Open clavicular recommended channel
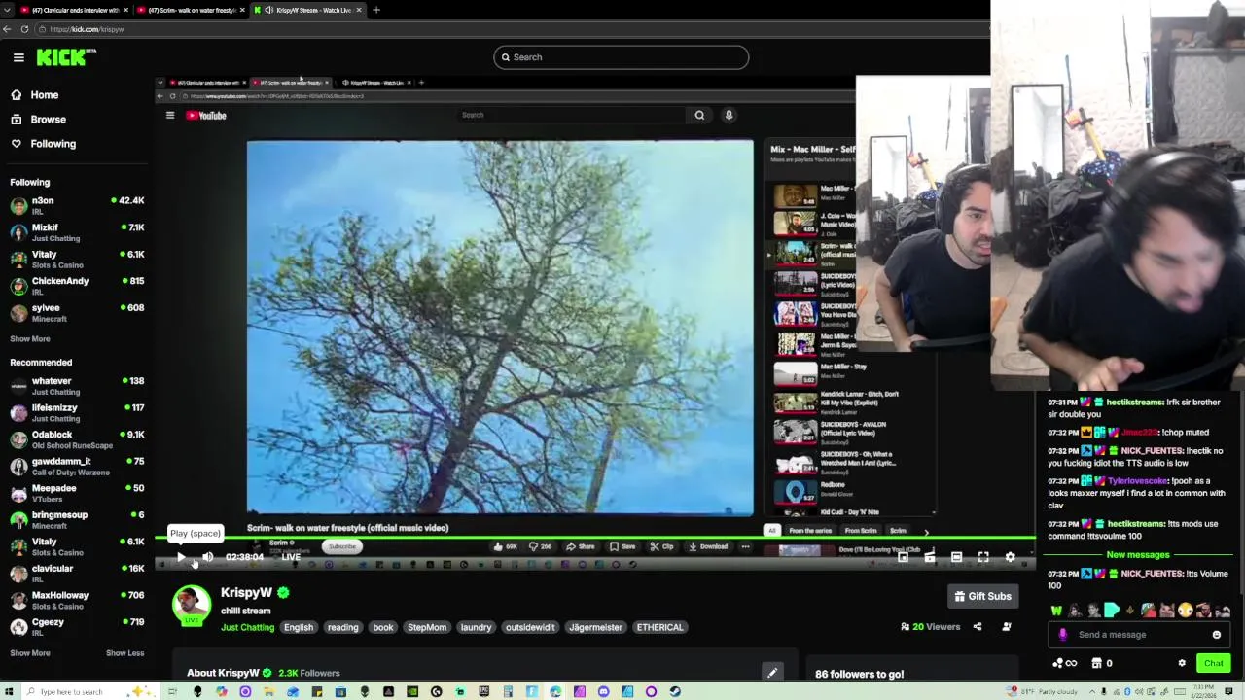The image size is (1245, 700). (76, 574)
